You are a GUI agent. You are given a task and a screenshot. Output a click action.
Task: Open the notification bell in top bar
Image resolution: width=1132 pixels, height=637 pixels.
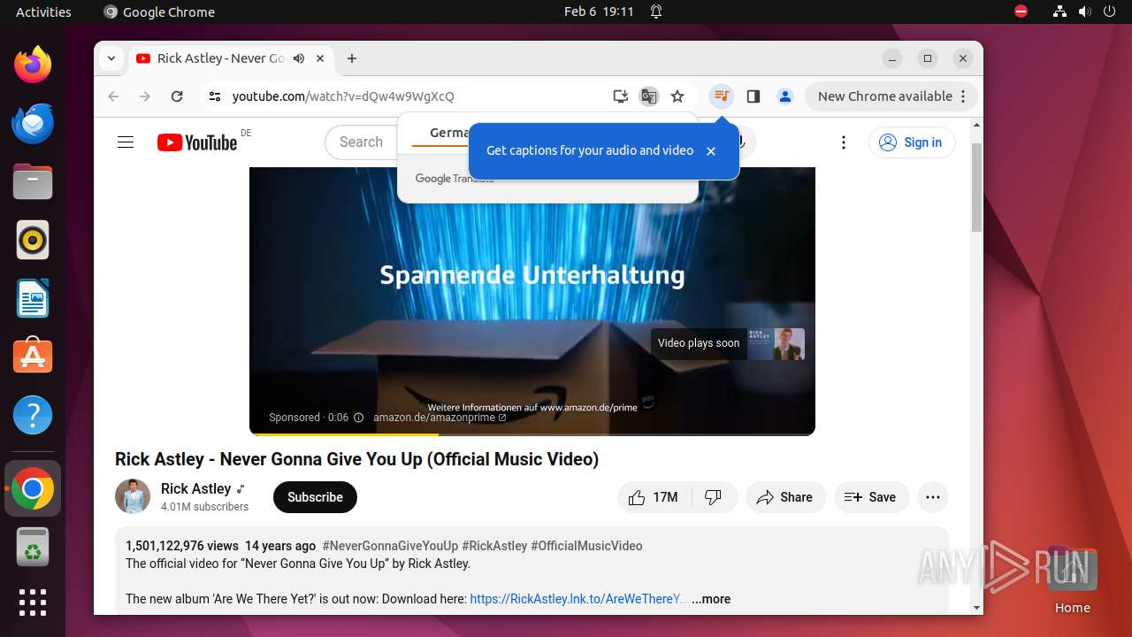click(x=656, y=12)
